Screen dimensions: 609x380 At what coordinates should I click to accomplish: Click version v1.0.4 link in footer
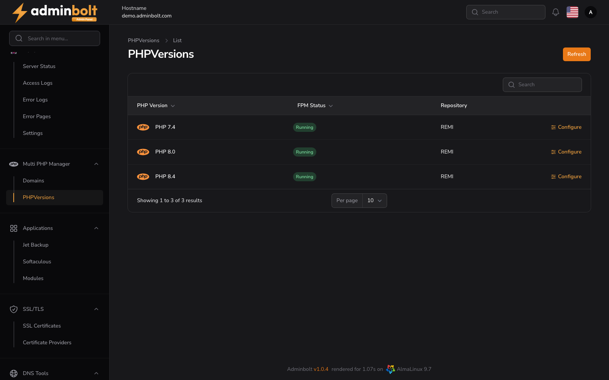coord(321,369)
